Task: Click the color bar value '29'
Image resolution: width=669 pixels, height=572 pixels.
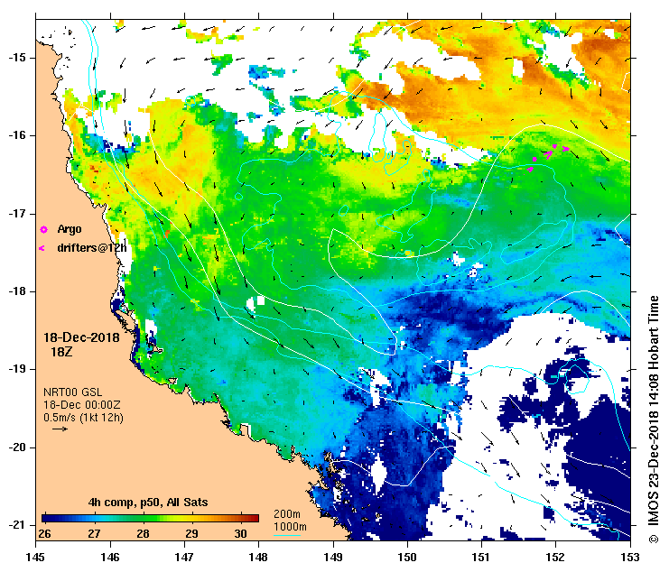Action: [191, 533]
